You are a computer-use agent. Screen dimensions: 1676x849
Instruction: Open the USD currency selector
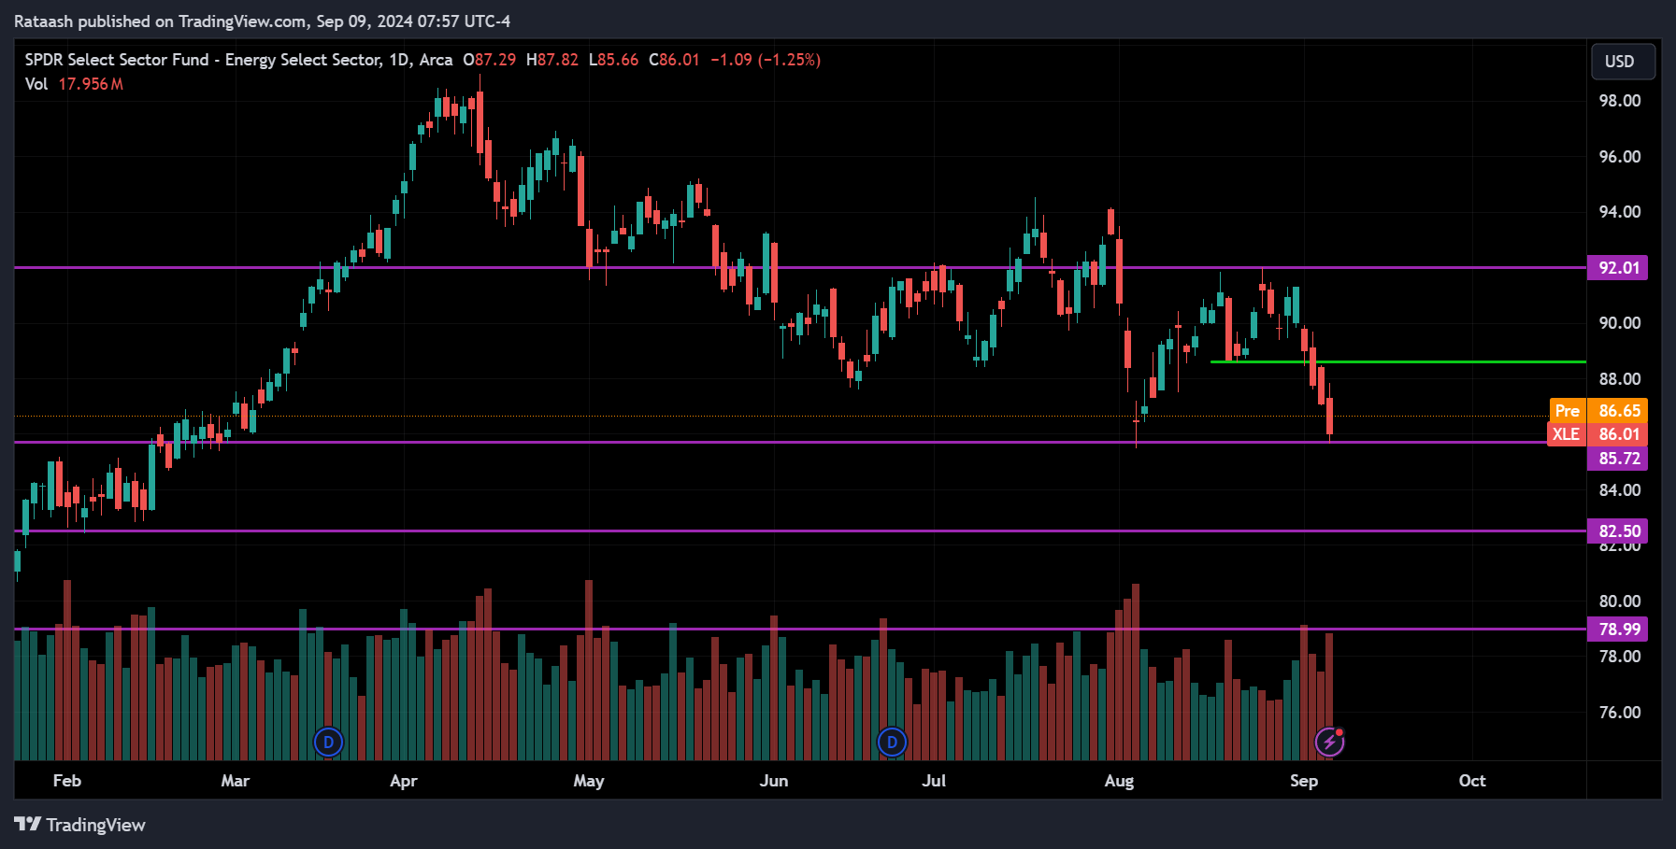(x=1623, y=62)
